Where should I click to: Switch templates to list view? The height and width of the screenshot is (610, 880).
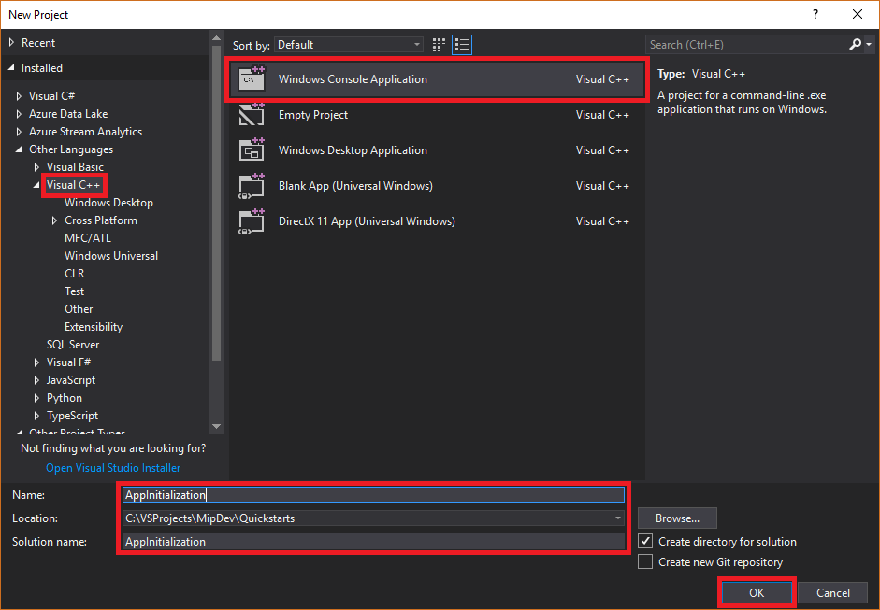click(459, 44)
